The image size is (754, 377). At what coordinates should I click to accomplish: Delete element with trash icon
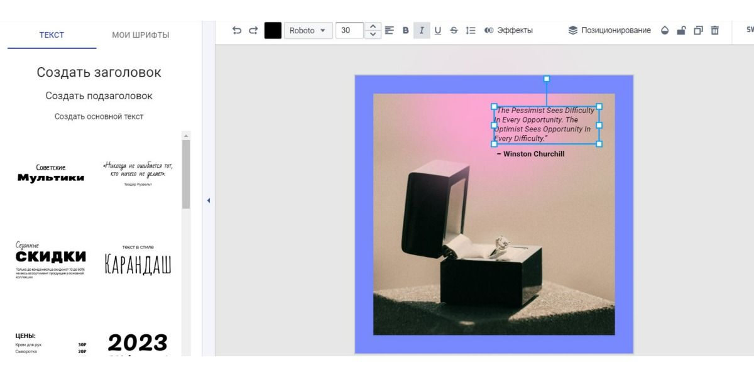714,30
